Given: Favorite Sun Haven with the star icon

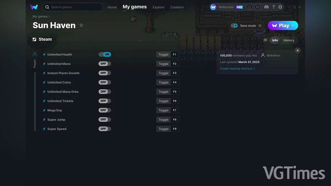Looking at the screenshot, I should tap(81, 25).
